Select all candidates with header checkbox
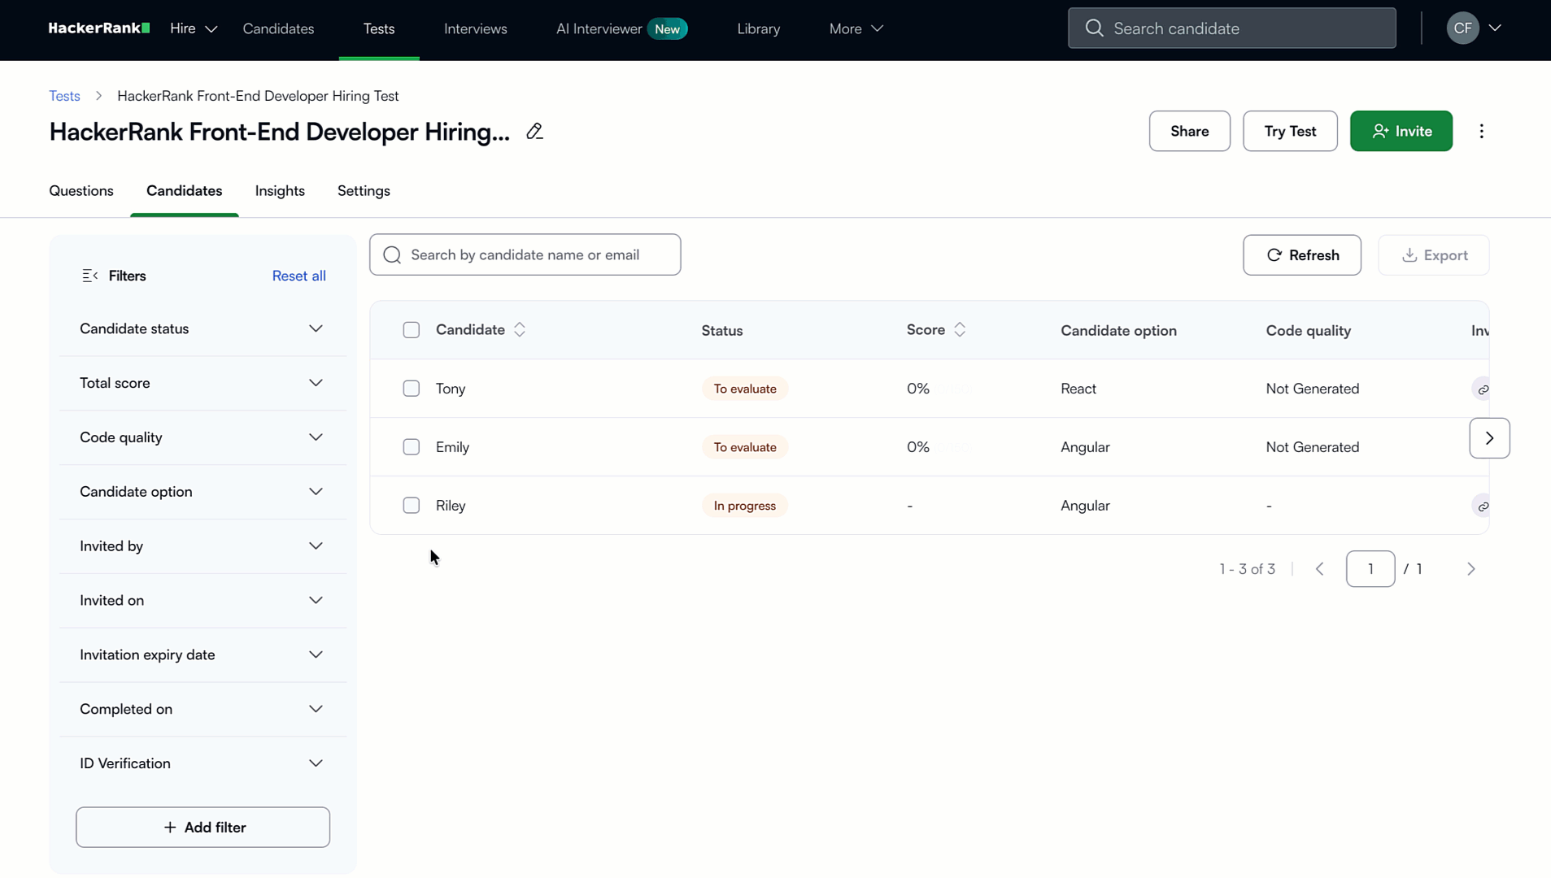The width and height of the screenshot is (1551, 878). tap(411, 330)
